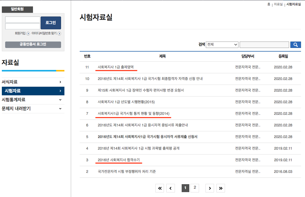Click the 공동인증서 로그인 button
The height and width of the screenshot is (197, 305).
click(33, 45)
